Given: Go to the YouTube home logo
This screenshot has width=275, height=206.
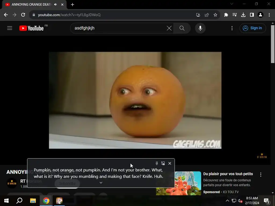Looking at the screenshot, I should tap(32, 28).
